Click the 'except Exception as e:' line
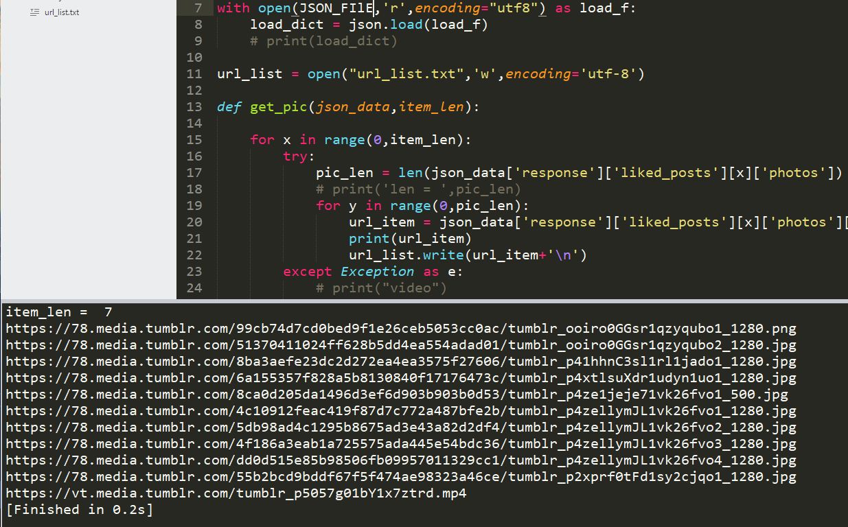This screenshot has height=527, width=848. tap(374, 272)
